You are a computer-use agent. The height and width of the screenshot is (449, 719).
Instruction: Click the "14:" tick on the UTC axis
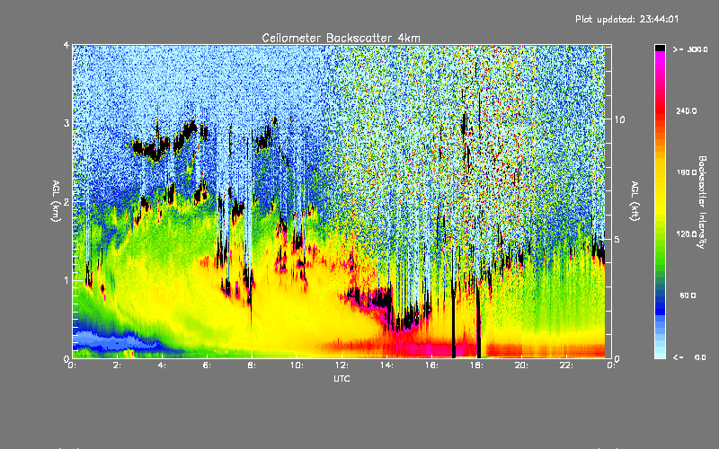coord(386,365)
